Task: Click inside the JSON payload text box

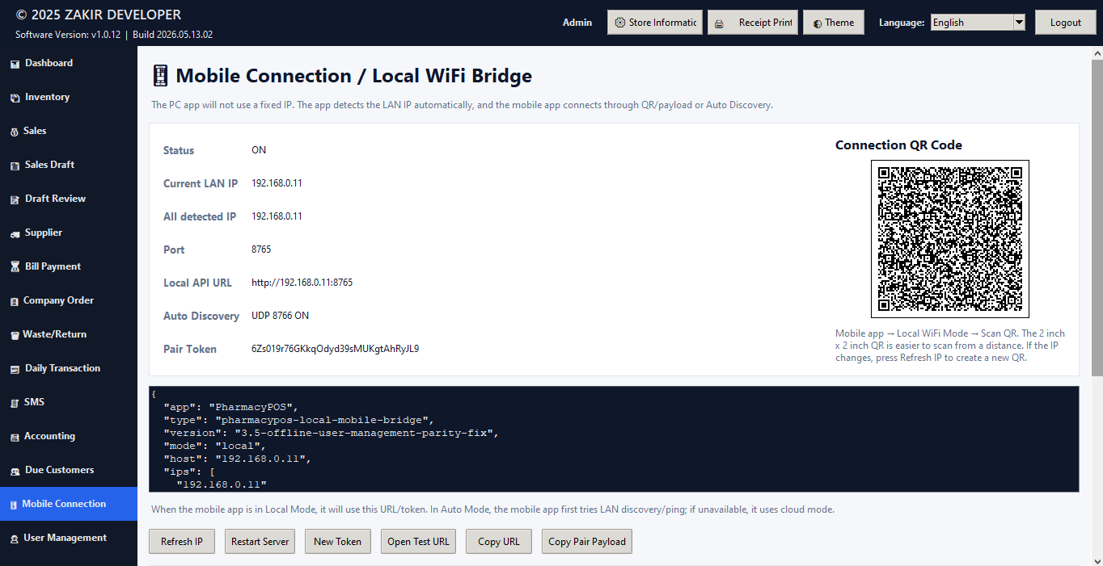Action: (614, 438)
